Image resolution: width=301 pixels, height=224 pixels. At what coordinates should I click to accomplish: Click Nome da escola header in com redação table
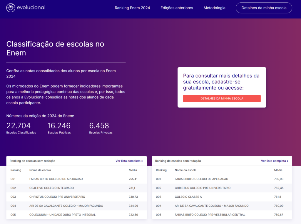pos(185,170)
